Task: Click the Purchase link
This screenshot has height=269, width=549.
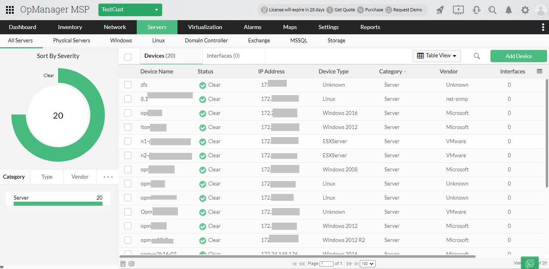Action: (374, 10)
